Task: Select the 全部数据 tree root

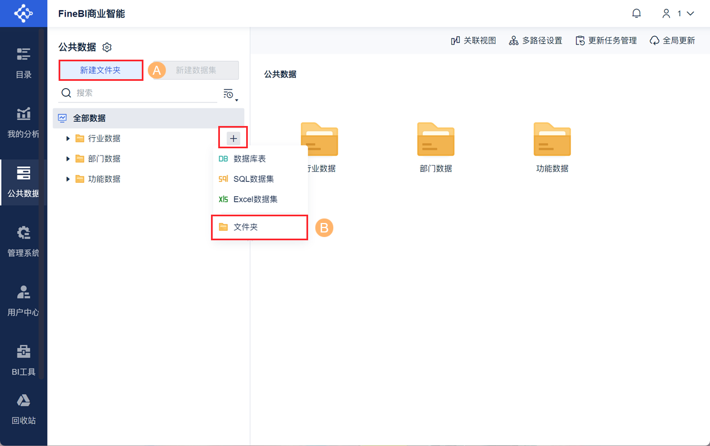Action: pos(148,118)
